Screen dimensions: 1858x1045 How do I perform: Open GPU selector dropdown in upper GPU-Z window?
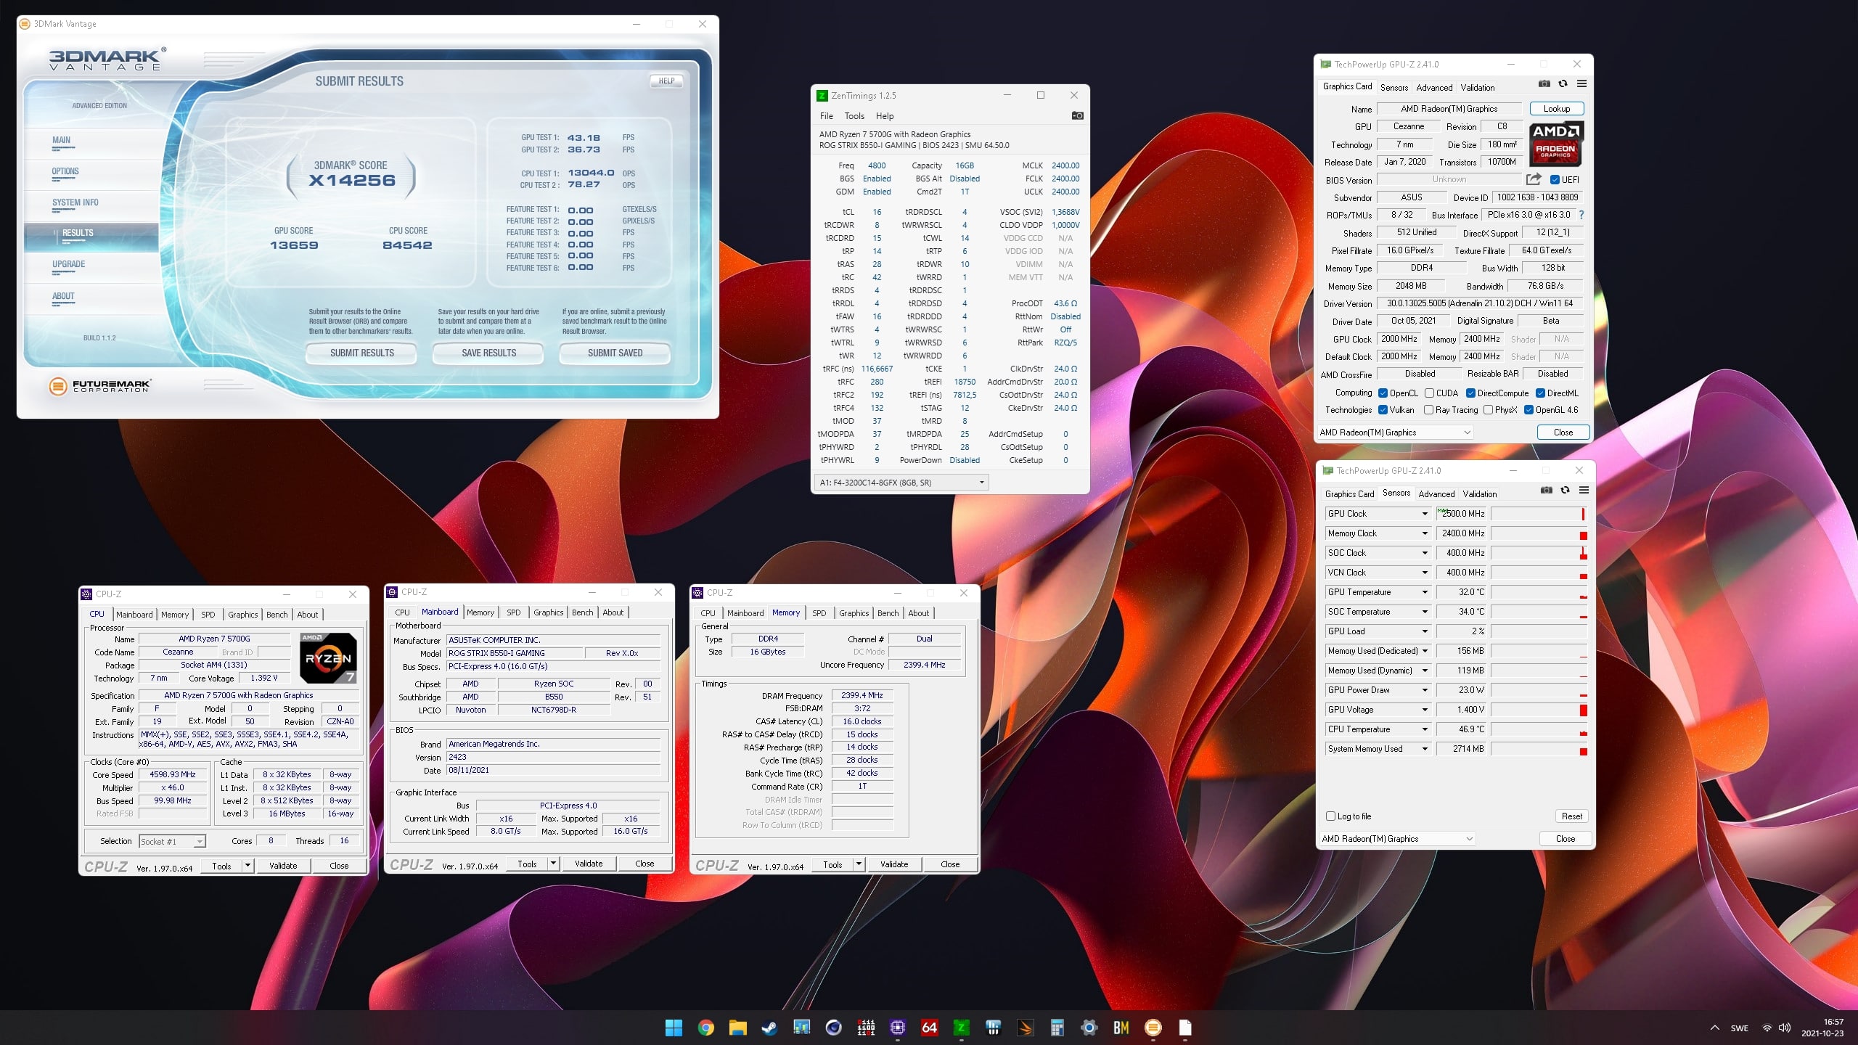(x=1395, y=433)
